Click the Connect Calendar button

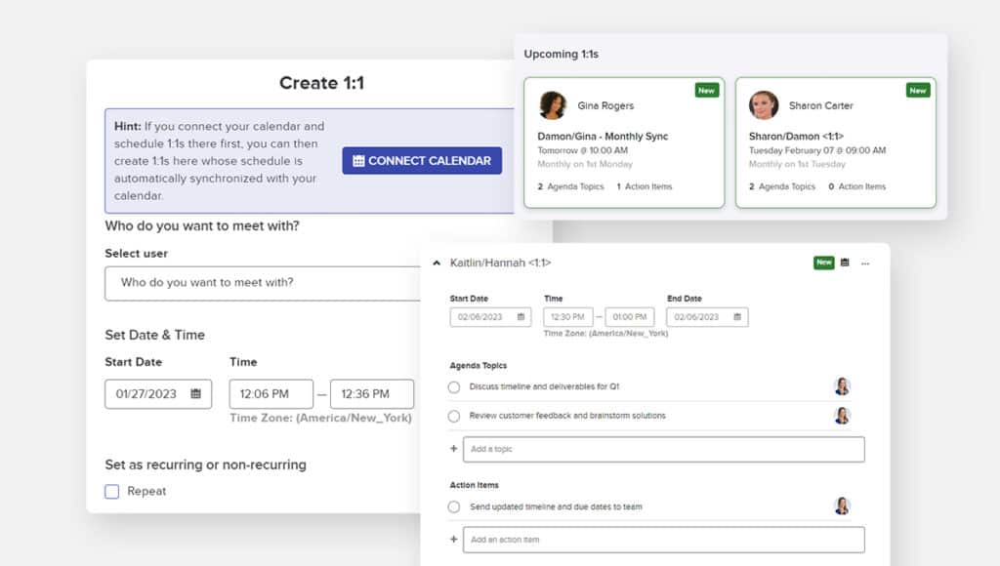pyautogui.click(x=422, y=161)
